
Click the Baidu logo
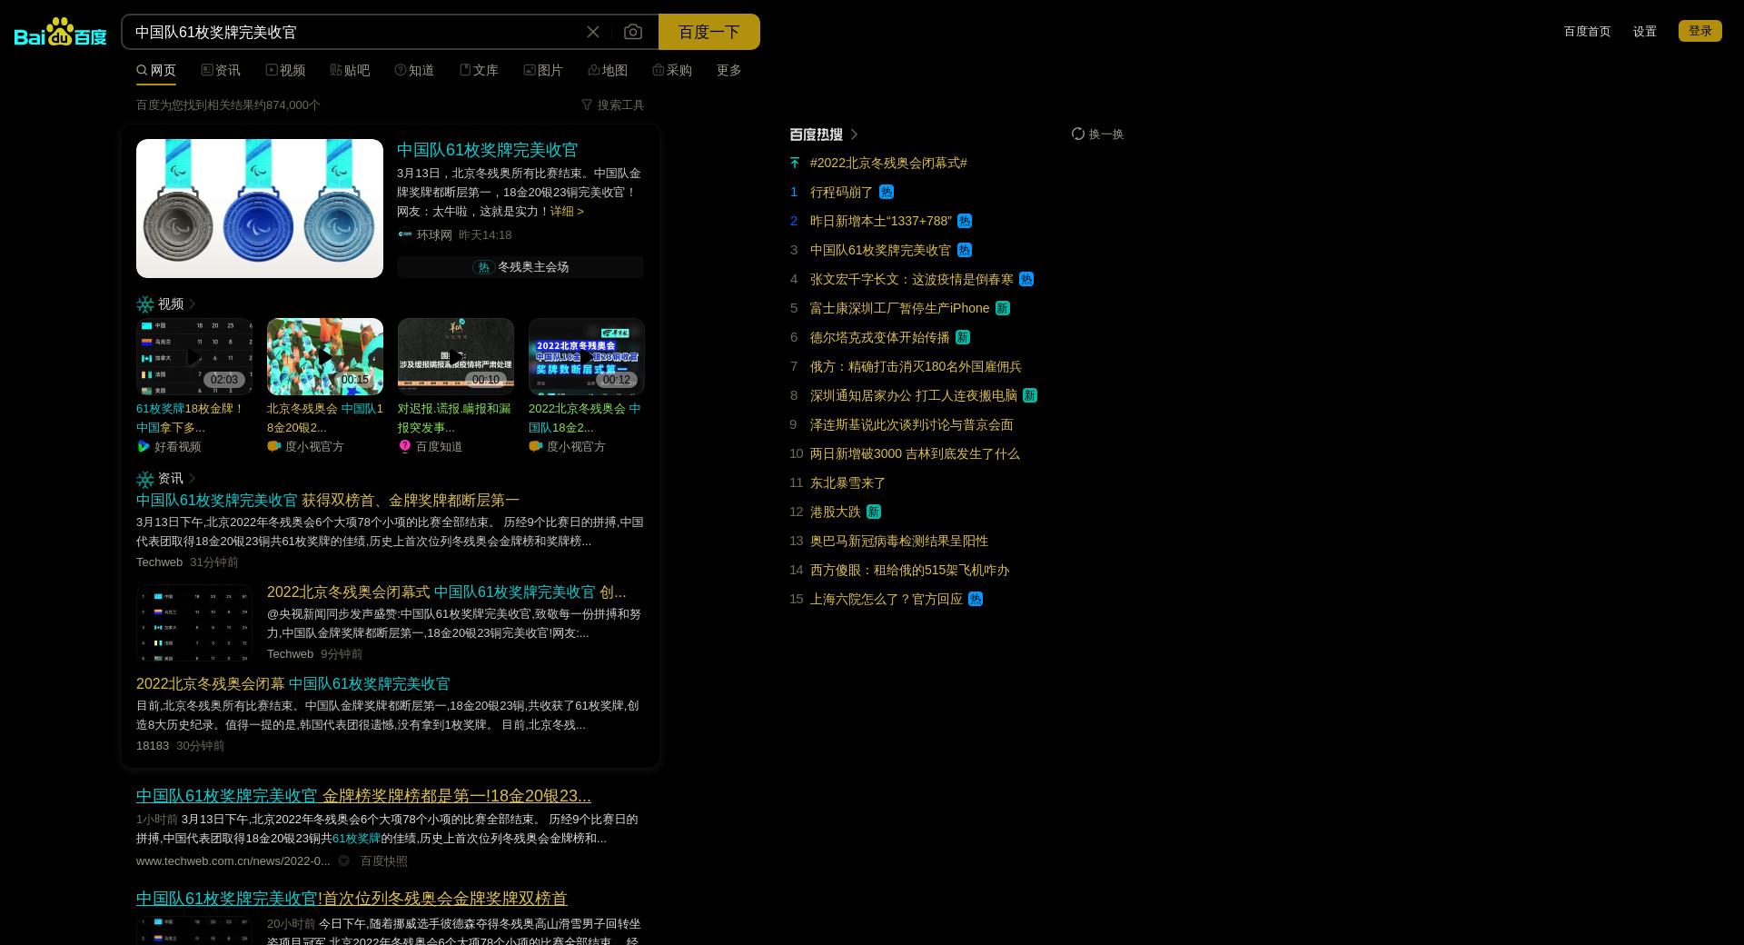[x=61, y=32]
